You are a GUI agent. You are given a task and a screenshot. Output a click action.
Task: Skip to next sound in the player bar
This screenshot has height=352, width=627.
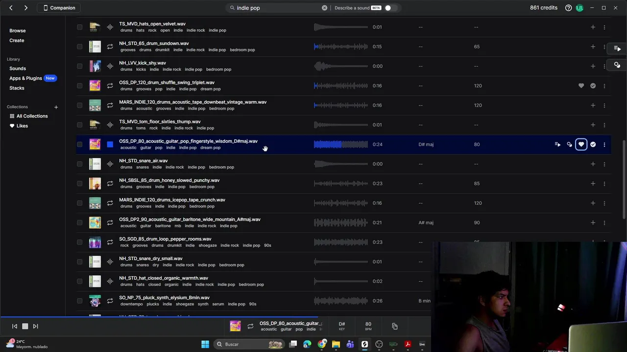coord(35,326)
